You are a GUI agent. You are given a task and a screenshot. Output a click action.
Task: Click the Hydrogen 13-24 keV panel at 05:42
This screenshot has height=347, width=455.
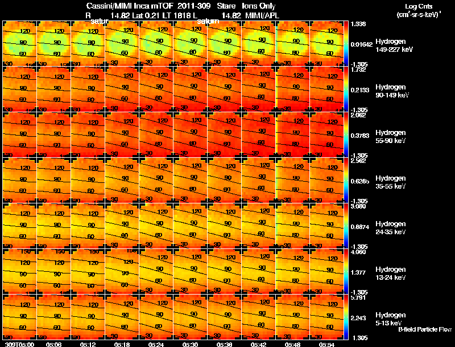[258, 271]
